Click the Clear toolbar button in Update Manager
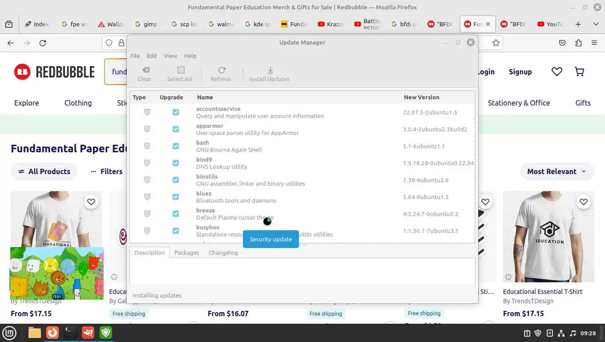This screenshot has width=605, height=342. click(x=144, y=74)
